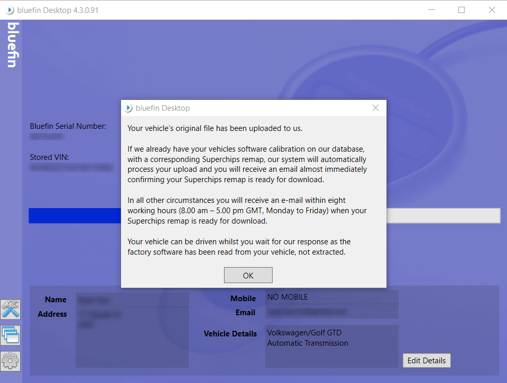Click the Bluefin Serial Number value
507x383 pixels.
tap(47, 136)
